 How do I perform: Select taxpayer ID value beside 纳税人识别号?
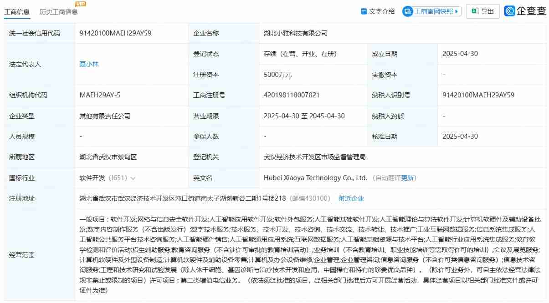[478, 95]
